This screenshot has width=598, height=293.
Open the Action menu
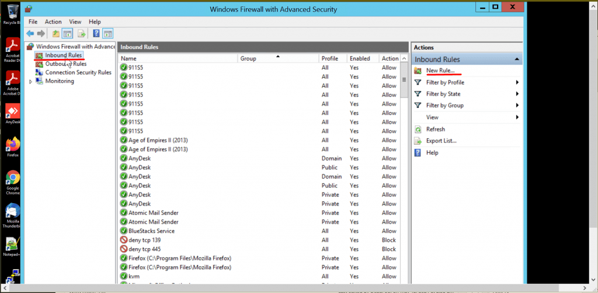(x=53, y=22)
